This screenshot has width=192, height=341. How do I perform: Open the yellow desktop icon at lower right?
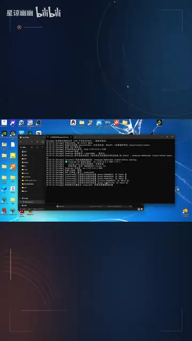tap(185, 211)
